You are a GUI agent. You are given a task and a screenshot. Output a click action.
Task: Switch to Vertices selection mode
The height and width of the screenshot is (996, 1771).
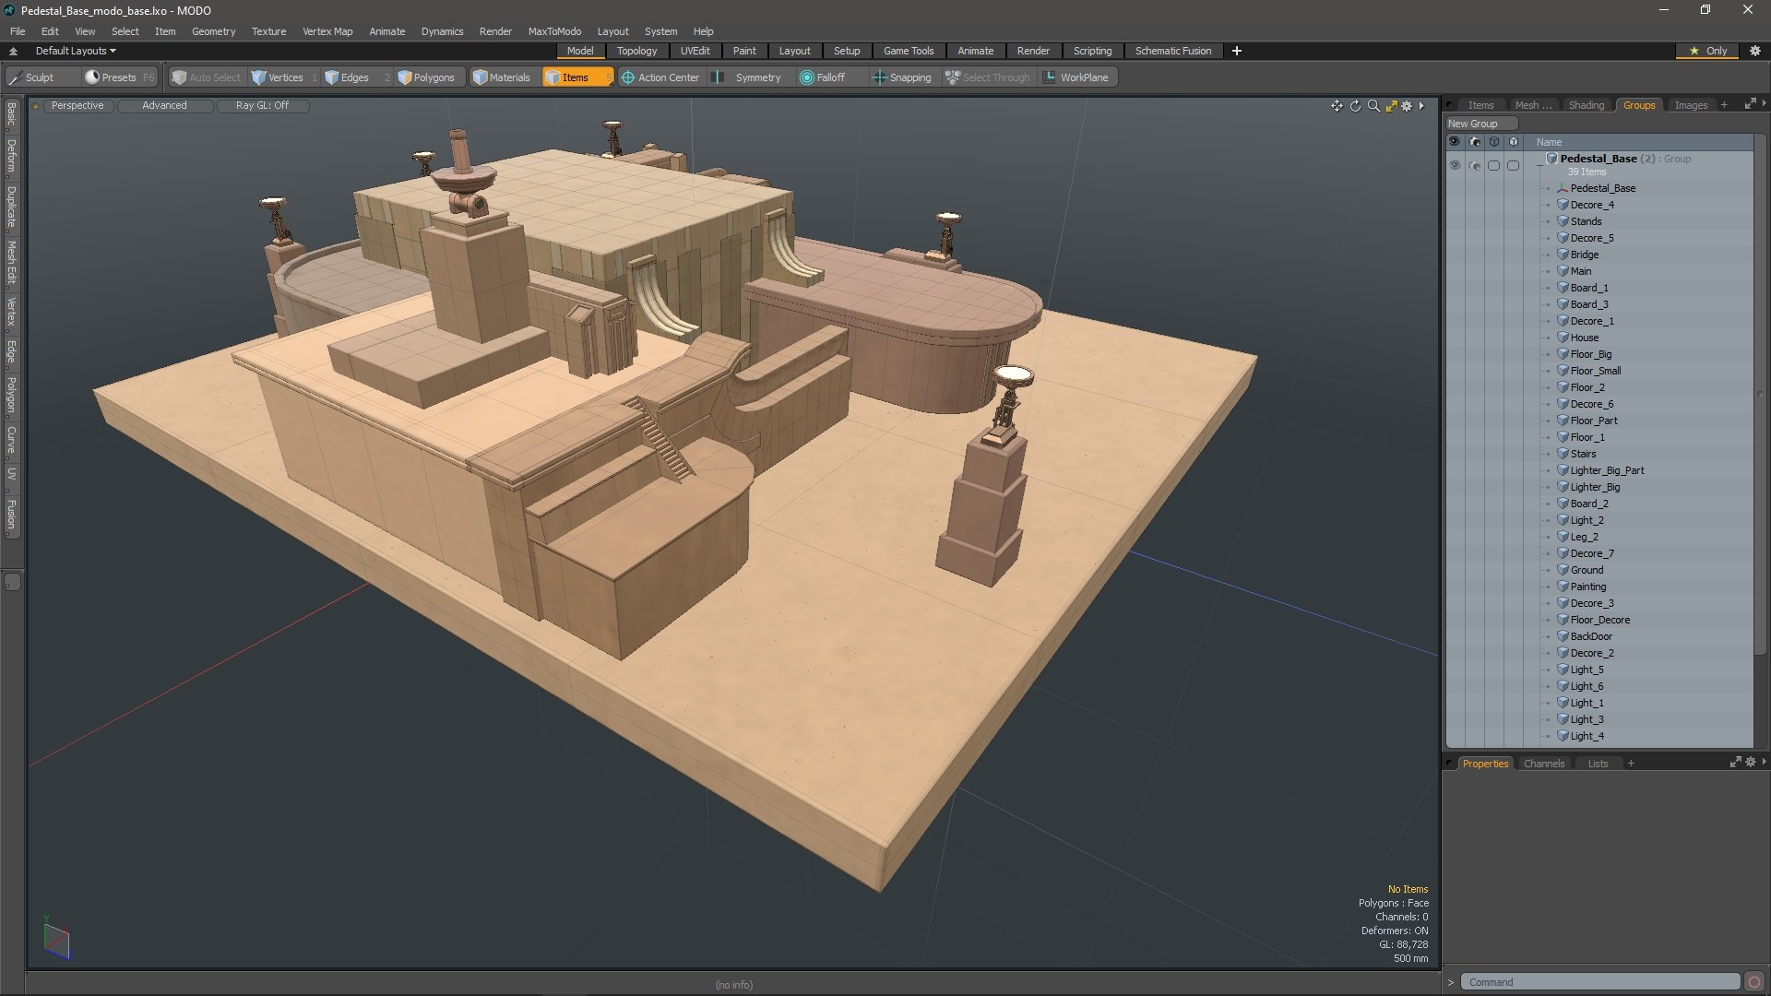coord(285,77)
